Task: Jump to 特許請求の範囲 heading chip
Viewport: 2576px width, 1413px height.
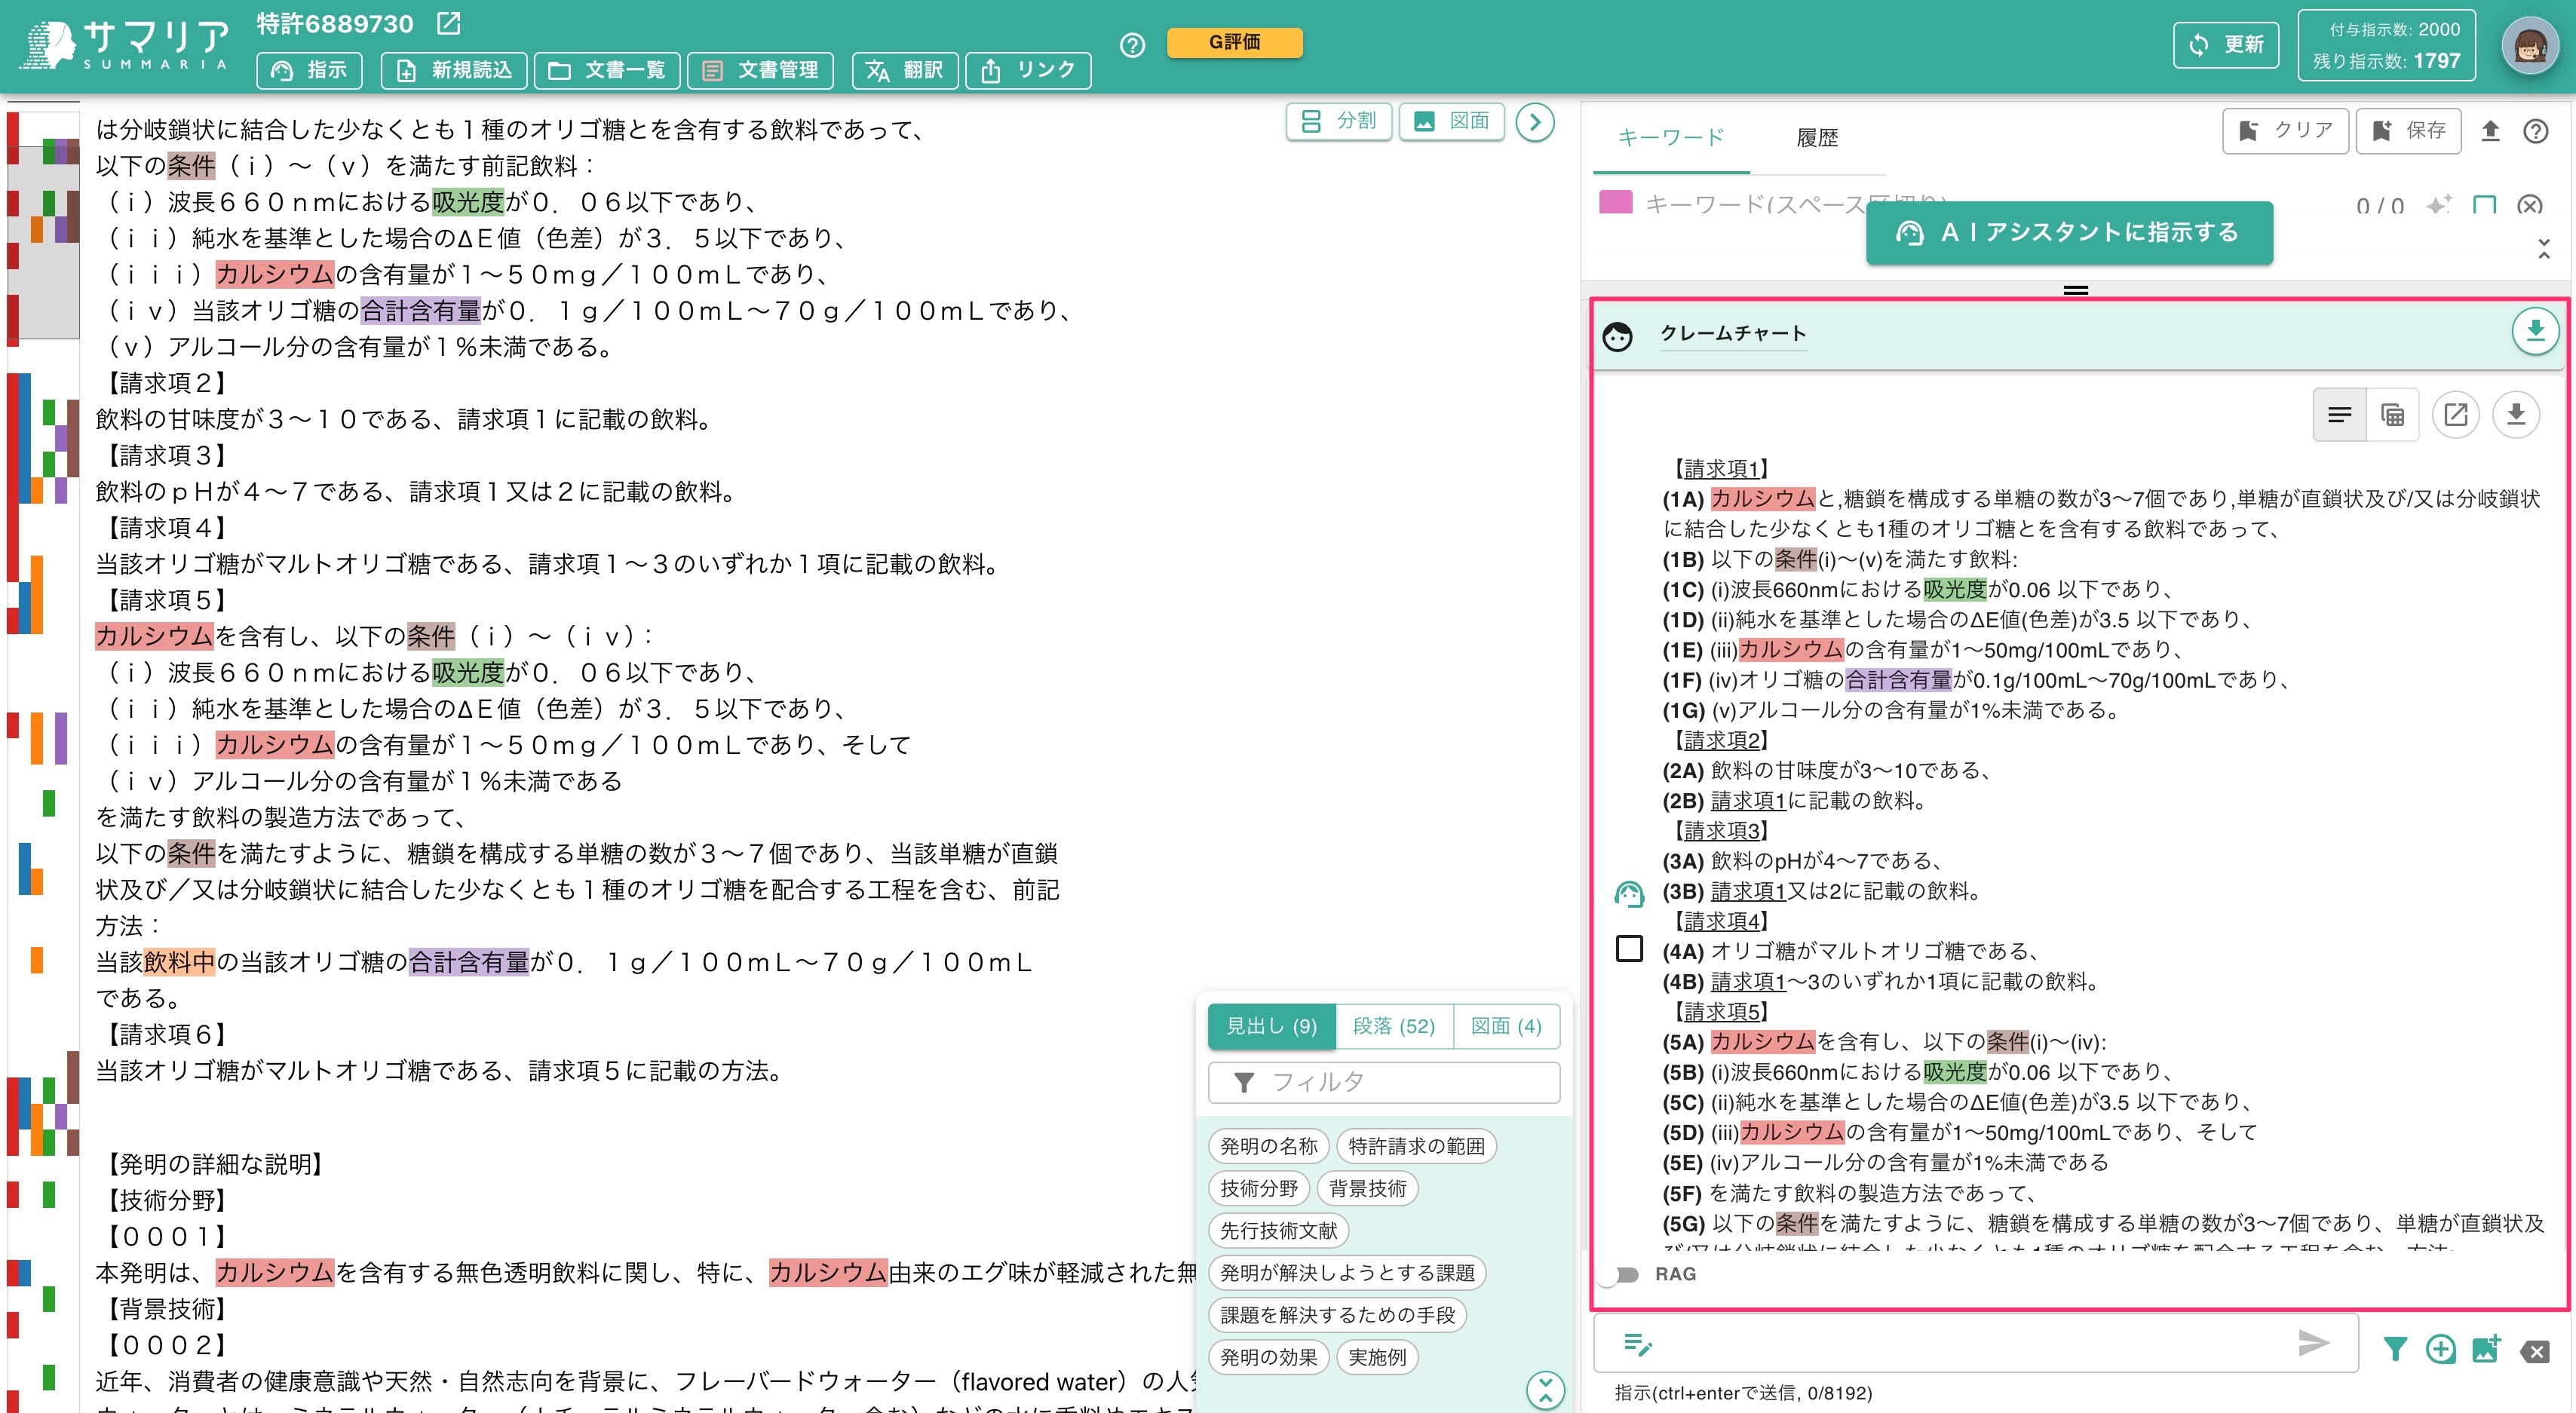Action: pyautogui.click(x=1416, y=1147)
